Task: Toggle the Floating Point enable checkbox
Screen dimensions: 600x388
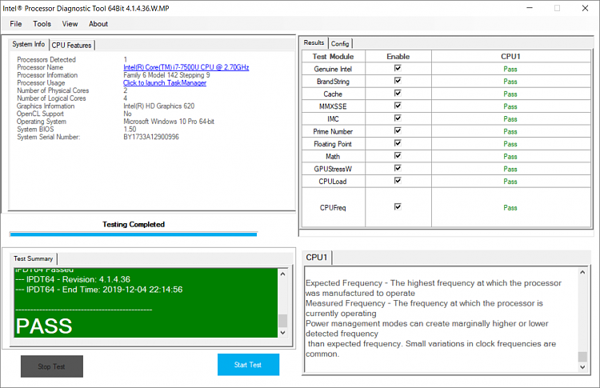Action: coord(398,142)
